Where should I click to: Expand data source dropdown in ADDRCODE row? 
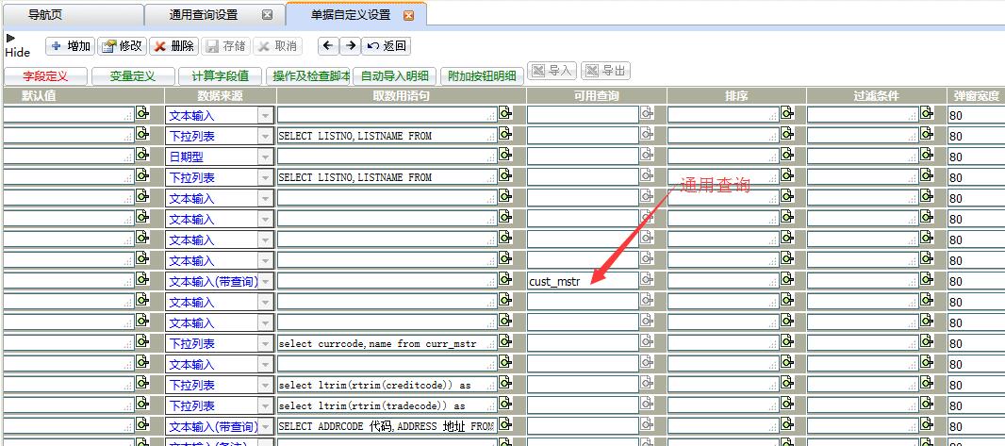[x=265, y=426]
